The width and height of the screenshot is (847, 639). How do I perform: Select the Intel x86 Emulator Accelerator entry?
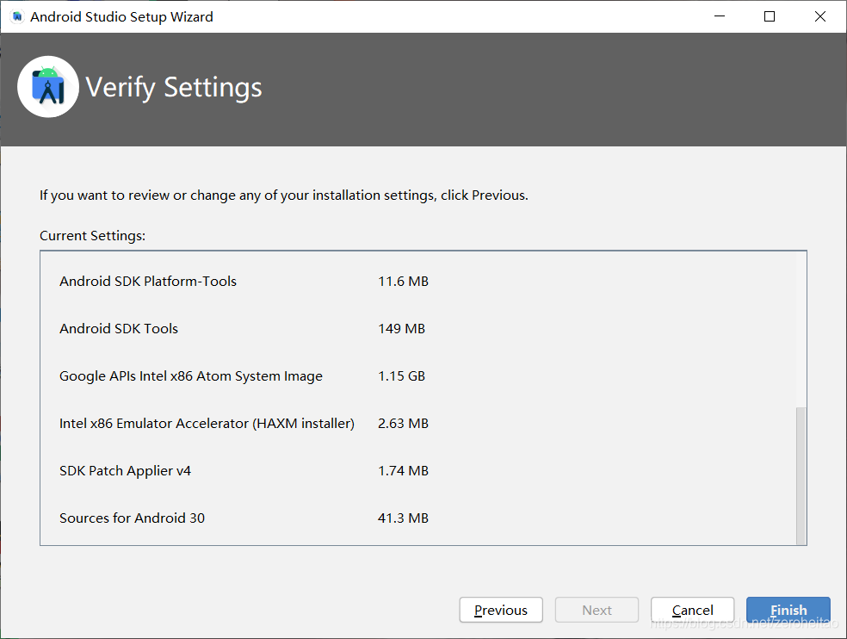pyautogui.click(x=207, y=423)
